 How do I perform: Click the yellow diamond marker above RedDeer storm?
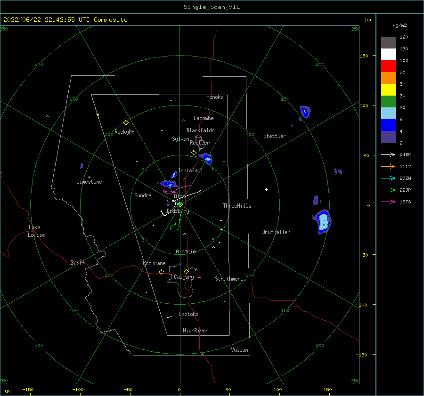(194, 153)
